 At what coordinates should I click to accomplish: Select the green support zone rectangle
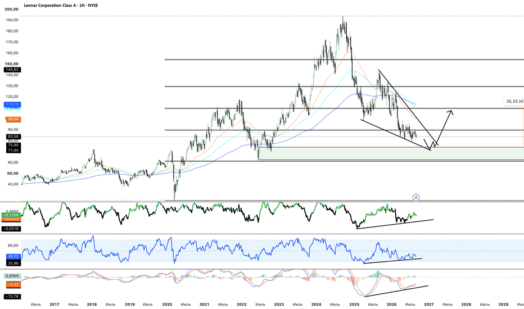tap(391, 153)
